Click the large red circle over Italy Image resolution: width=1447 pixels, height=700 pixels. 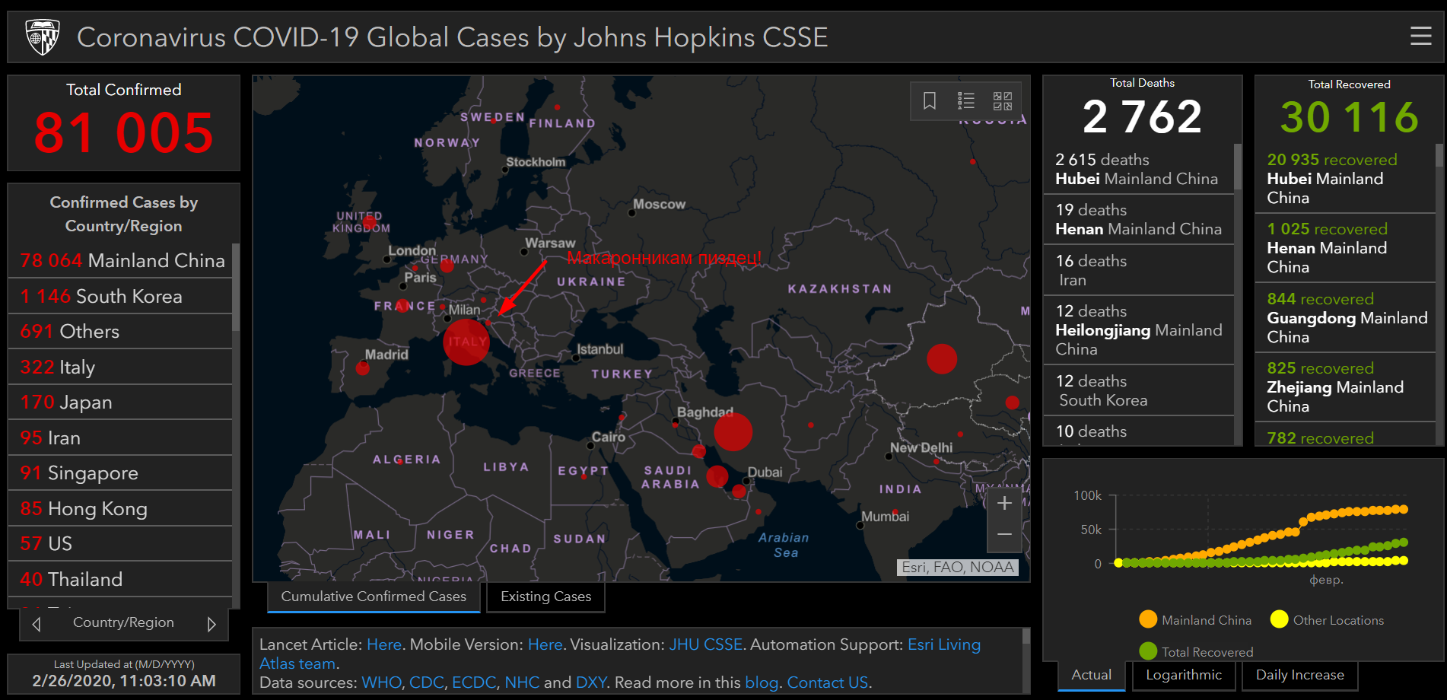pos(466,342)
